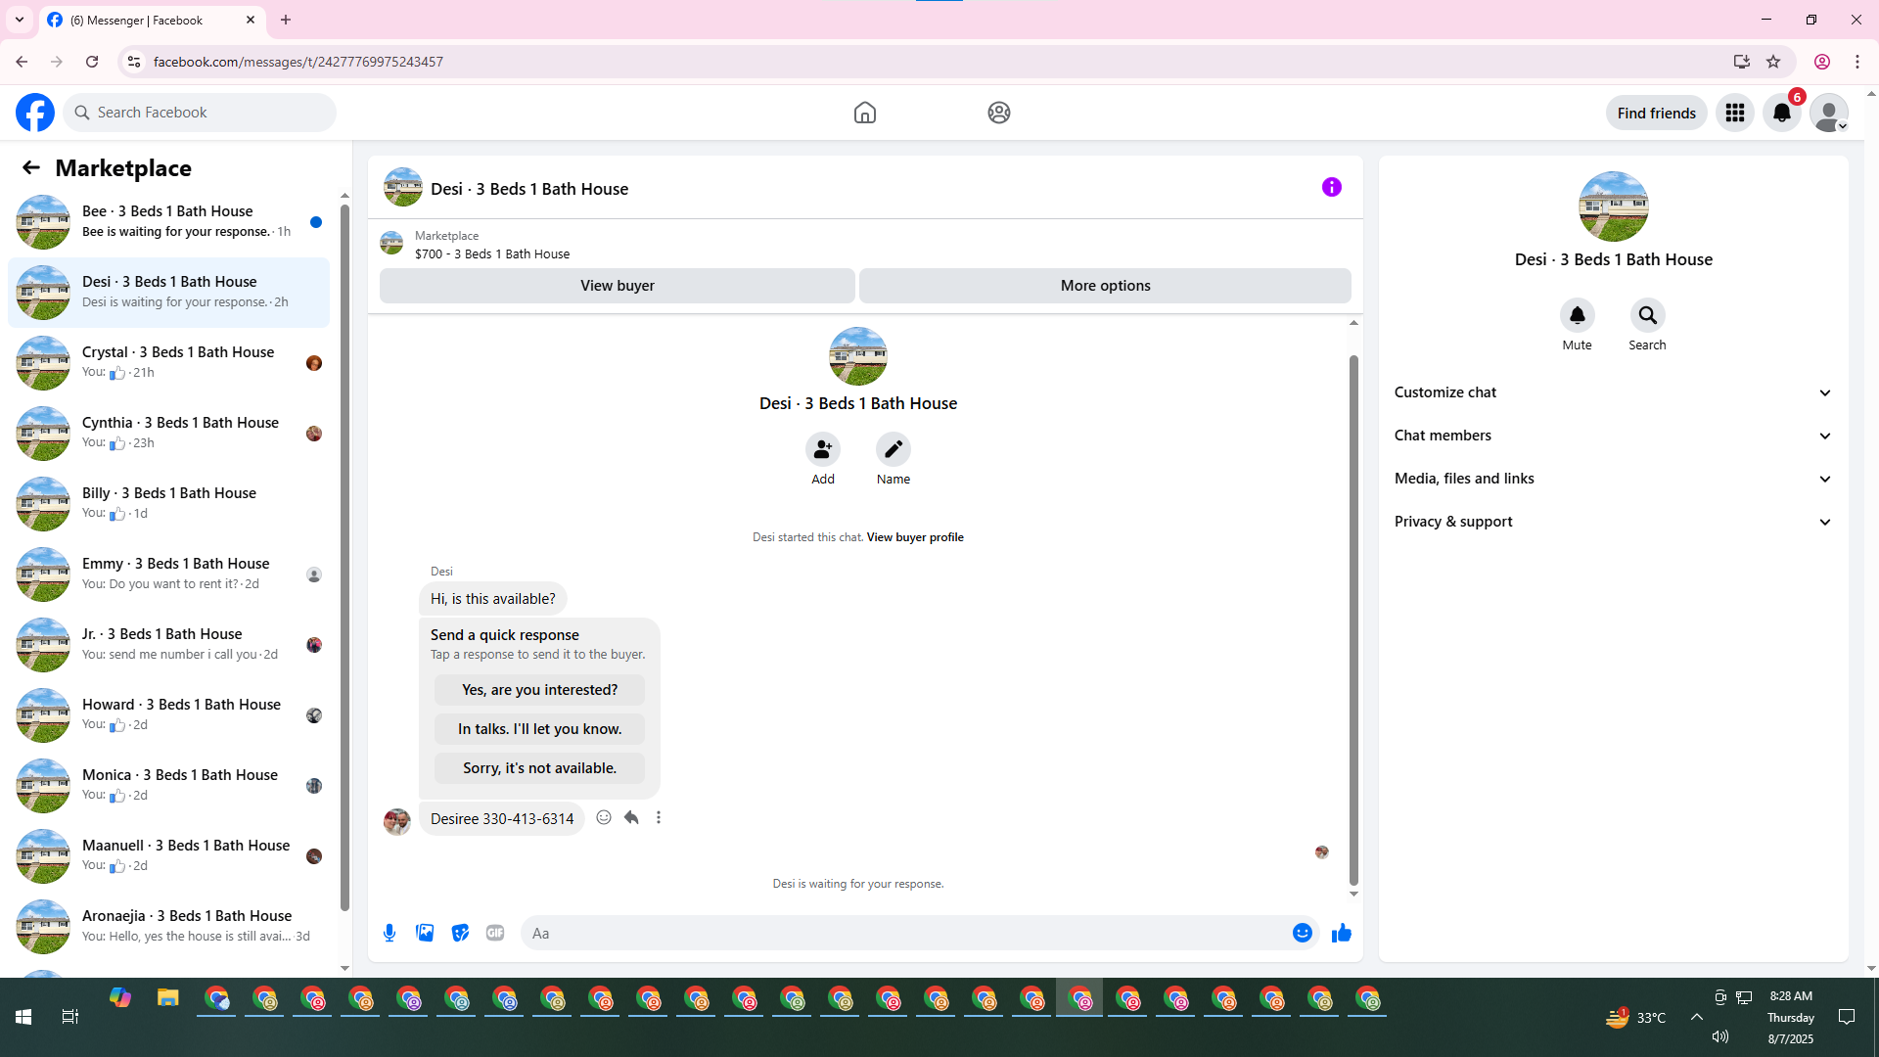Go to the Facebook home icon
Screen dimensions: 1879x1057
coord(864,113)
